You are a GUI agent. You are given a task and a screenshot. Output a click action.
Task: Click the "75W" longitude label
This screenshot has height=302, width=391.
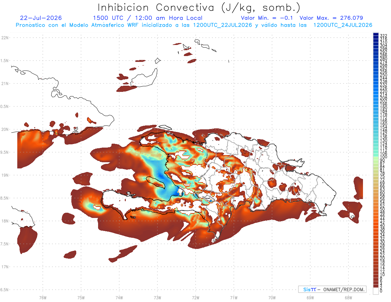coord(81,298)
